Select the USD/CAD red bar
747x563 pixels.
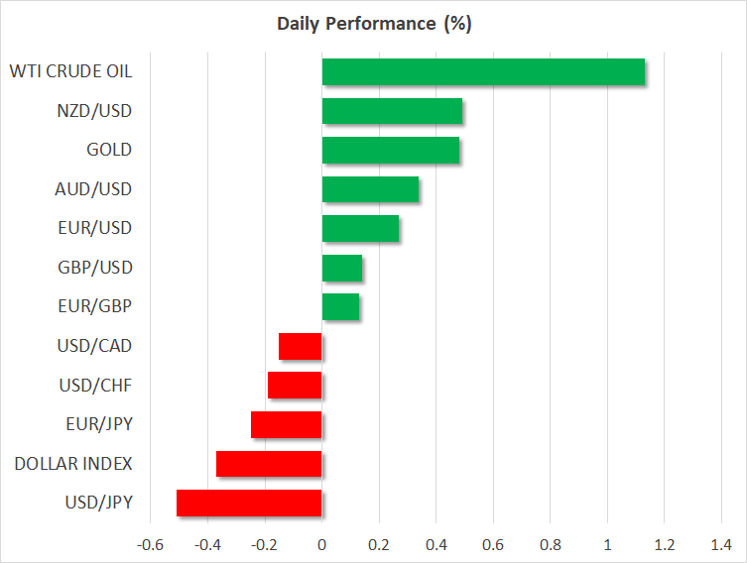301,346
